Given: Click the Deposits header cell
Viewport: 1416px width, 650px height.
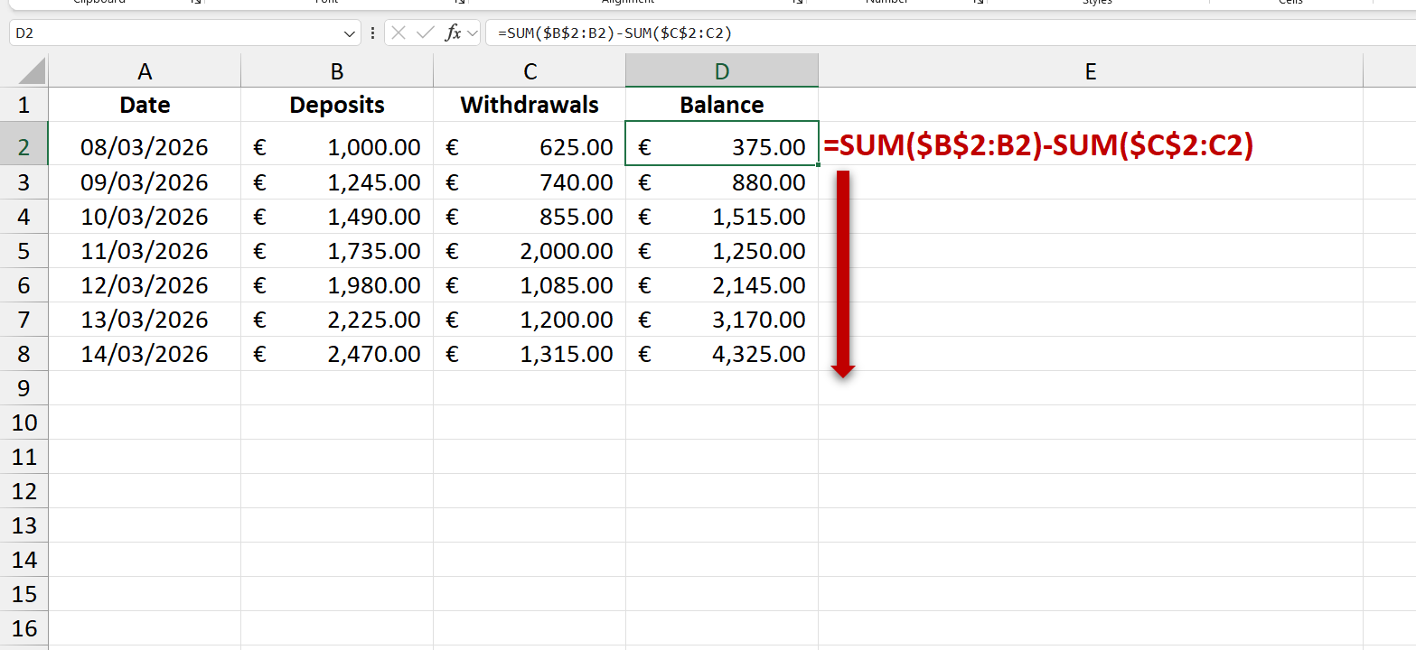Looking at the screenshot, I should 337,105.
